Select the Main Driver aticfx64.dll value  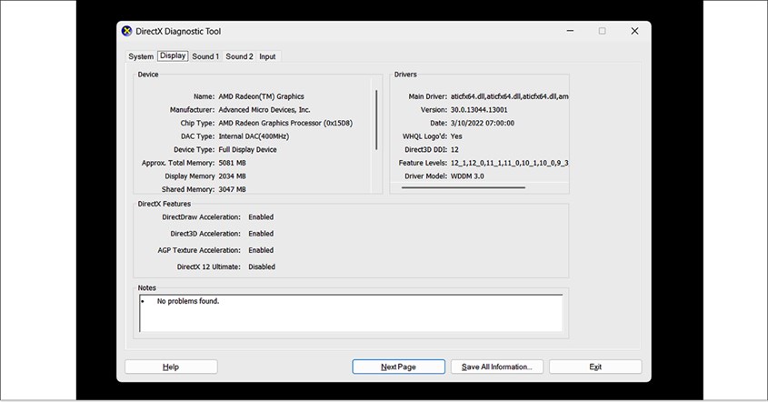pyautogui.click(x=509, y=96)
